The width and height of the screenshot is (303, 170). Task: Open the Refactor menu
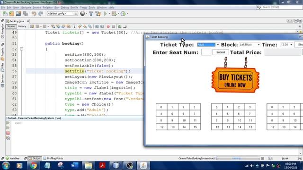[x=47, y=8]
